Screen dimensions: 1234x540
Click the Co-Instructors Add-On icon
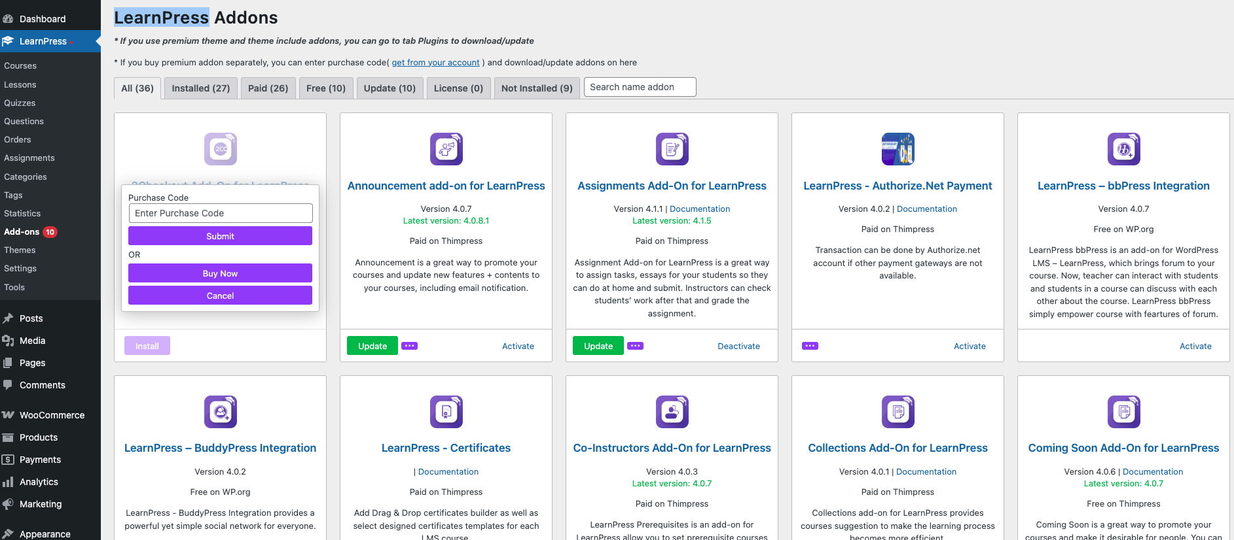click(672, 412)
